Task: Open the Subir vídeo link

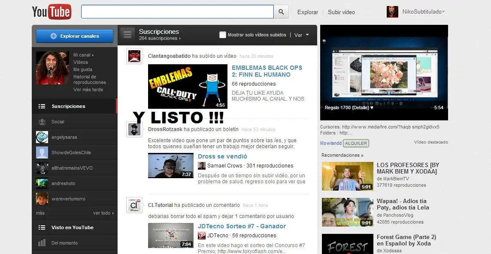Action: point(341,12)
